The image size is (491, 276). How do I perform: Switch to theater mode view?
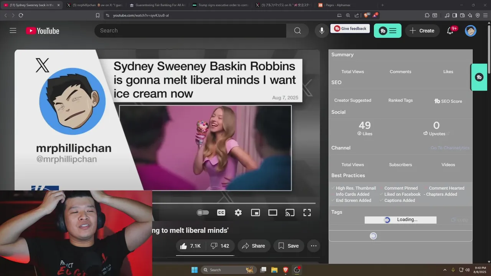[x=273, y=212]
